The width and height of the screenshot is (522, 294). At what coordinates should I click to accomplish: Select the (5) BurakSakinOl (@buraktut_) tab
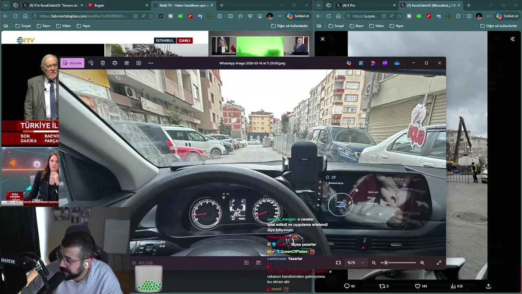(x=430, y=5)
